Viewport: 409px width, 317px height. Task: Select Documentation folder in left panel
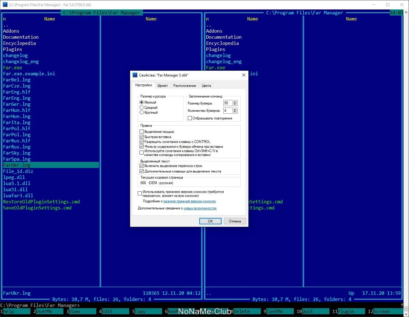click(21, 37)
